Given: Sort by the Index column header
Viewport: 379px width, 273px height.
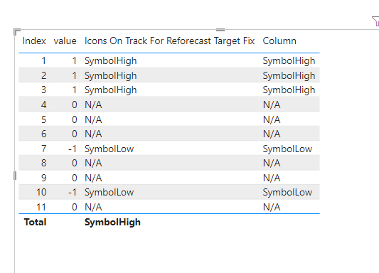Looking at the screenshot, I should (x=34, y=41).
